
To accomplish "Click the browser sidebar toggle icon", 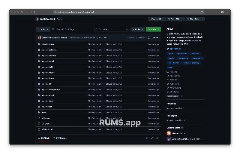I will tap(22, 12).
